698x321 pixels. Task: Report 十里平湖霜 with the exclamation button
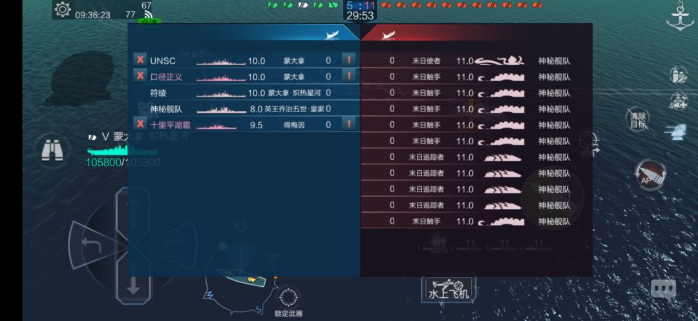click(348, 124)
